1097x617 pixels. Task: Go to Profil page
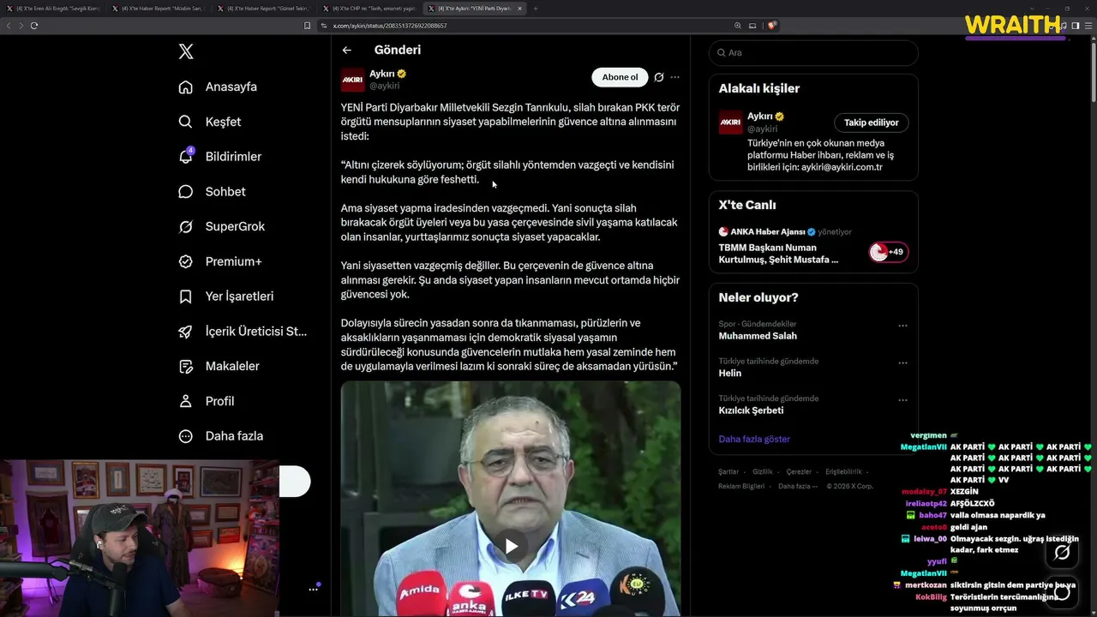(207, 401)
